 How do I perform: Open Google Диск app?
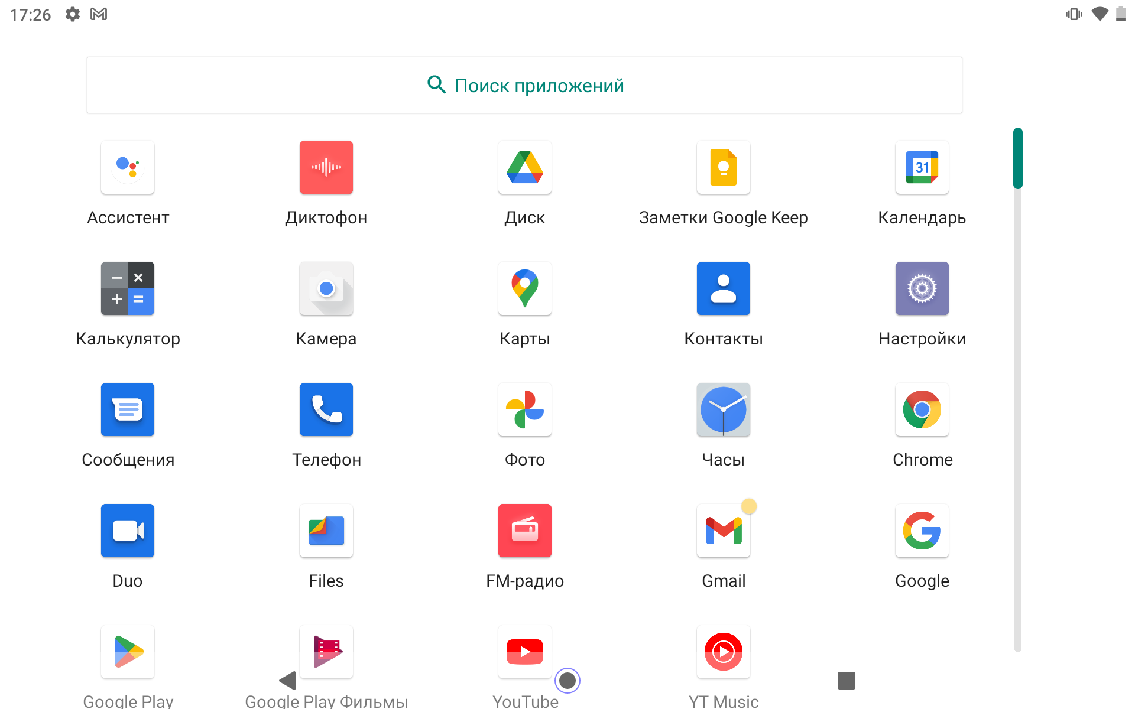(525, 168)
